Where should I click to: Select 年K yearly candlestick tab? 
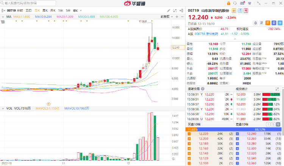75,11
